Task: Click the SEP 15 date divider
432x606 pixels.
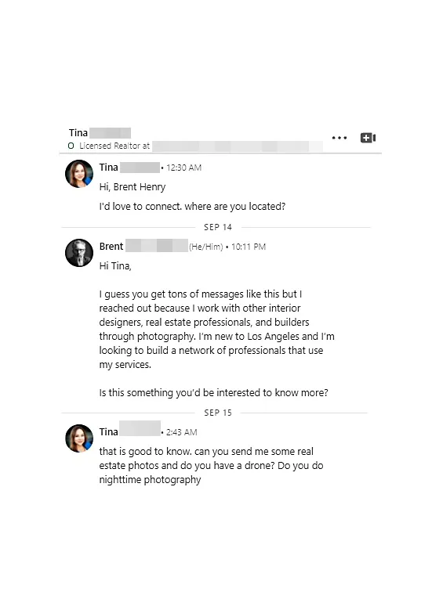Action: (x=217, y=413)
